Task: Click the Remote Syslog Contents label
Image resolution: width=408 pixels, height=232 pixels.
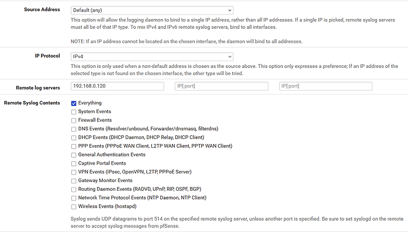Action: click(x=32, y=103)
